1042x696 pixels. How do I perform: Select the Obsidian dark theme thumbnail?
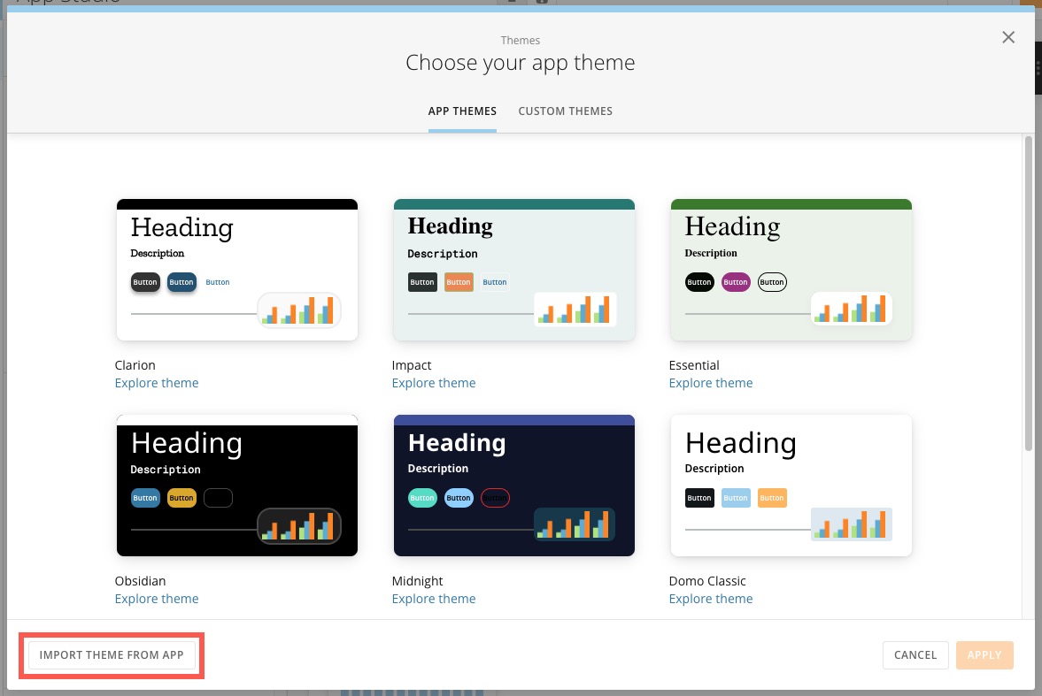[236, 485]
